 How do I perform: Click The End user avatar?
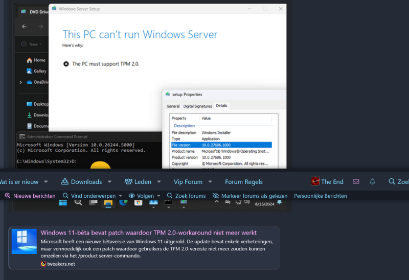tap(315, 181)
